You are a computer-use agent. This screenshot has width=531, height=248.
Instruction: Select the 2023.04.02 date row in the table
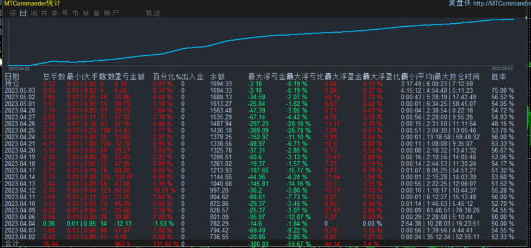pyautogui.click(x=260, y=237)
